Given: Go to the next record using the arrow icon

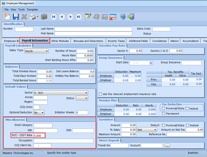Looking at the screenshot, I should coord(70,17).
